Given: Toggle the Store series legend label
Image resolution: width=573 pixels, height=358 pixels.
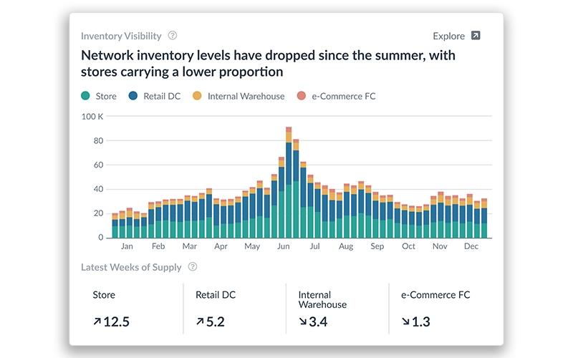Looking at the screenshot, I should coord(106,96).
